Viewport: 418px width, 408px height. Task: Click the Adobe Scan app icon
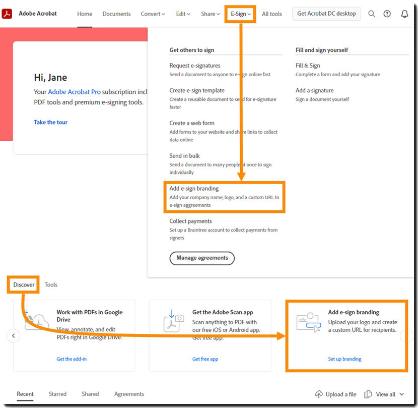point(174,321)
